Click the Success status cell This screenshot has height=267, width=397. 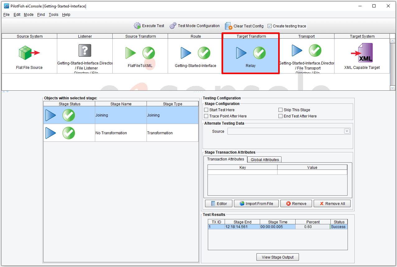pyautogui.click(x=339, y=227)
